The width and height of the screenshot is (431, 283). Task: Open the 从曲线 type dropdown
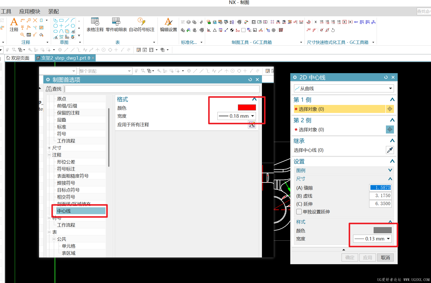pos(344,88)
